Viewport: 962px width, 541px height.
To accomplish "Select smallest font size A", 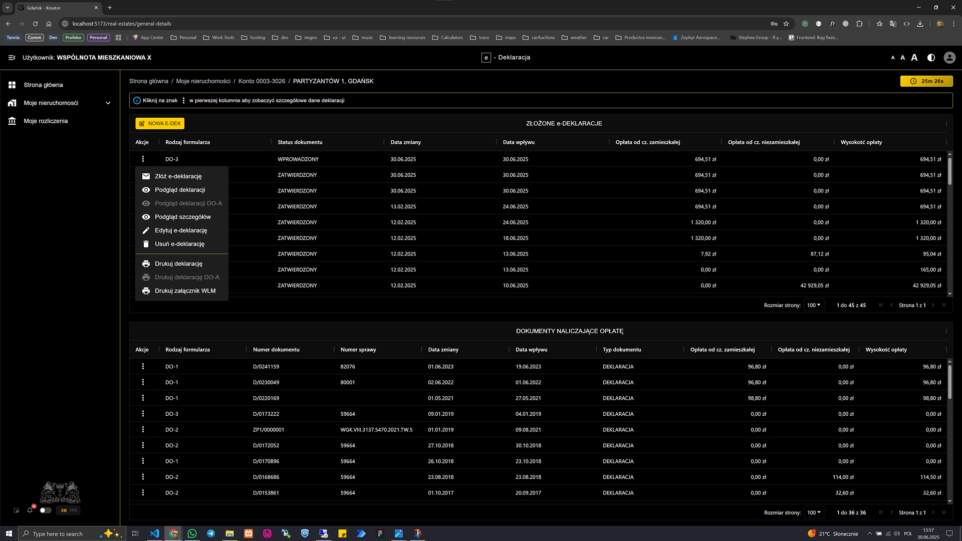I will [893, 58].
